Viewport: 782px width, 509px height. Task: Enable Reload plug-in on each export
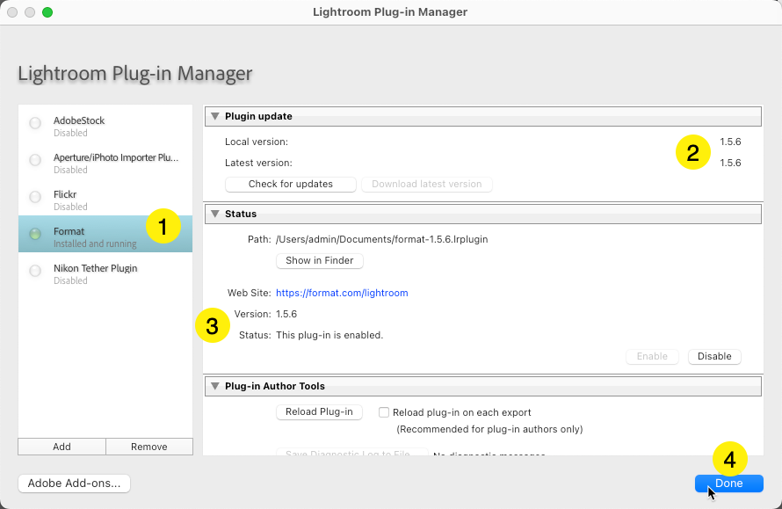[384, 412]
